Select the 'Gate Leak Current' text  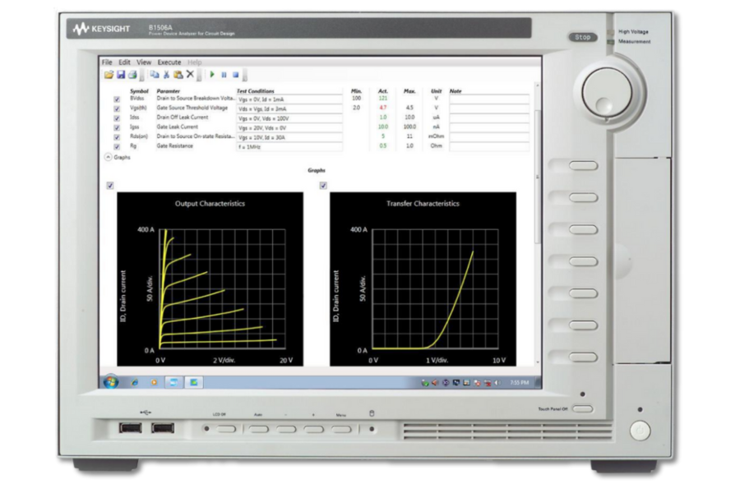pyautogui.click(x=177, y=127)
